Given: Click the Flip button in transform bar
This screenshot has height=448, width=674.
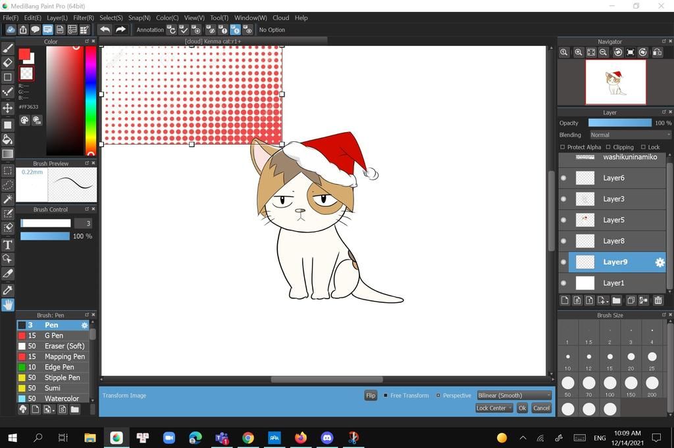Looking at the screenshot, I should click(371, 395).
